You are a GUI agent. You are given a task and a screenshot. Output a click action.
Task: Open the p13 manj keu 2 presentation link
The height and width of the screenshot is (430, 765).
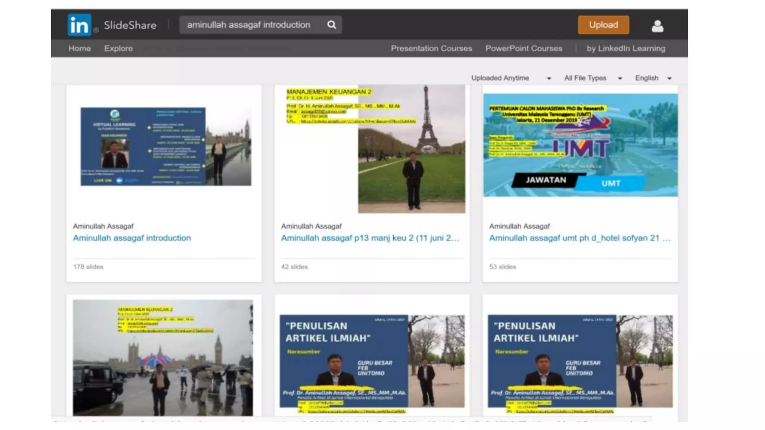(x=370, y=238)
